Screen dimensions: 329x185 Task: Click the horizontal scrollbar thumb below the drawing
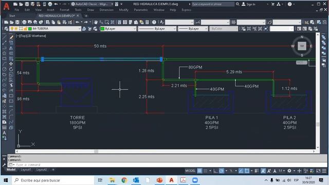coord(96,152)
